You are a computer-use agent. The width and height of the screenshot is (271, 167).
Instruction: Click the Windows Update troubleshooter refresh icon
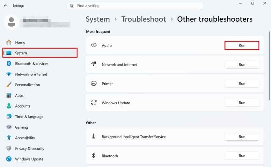(94, 103)
